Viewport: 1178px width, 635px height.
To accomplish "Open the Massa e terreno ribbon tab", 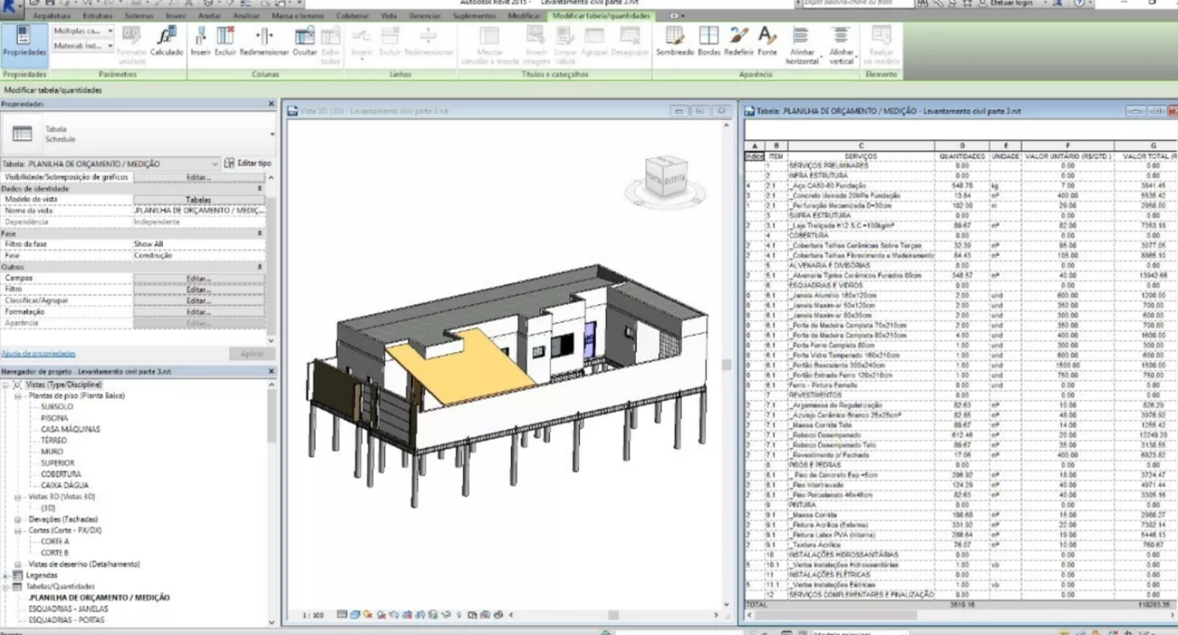I will 298,16.
